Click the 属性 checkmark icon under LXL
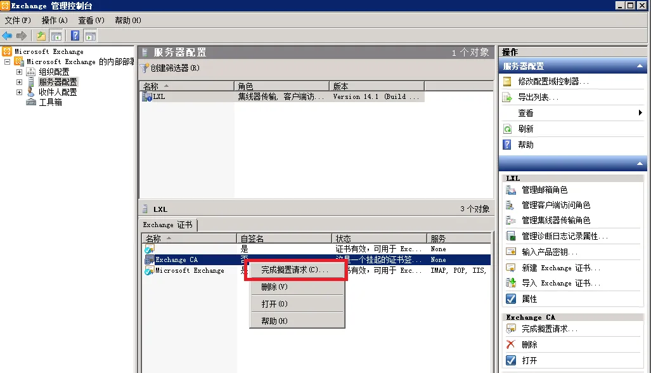This screenshot has height=373, width=651. point(511,299)
